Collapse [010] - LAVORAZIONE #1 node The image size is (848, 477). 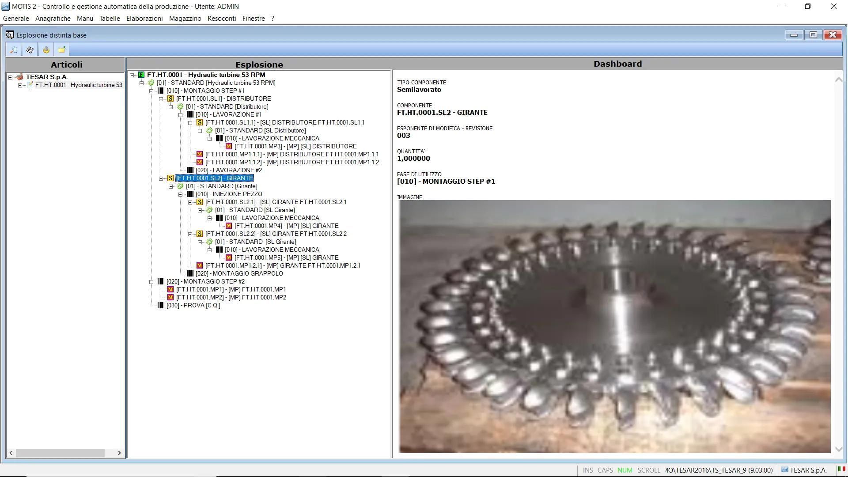click(180, 114)
